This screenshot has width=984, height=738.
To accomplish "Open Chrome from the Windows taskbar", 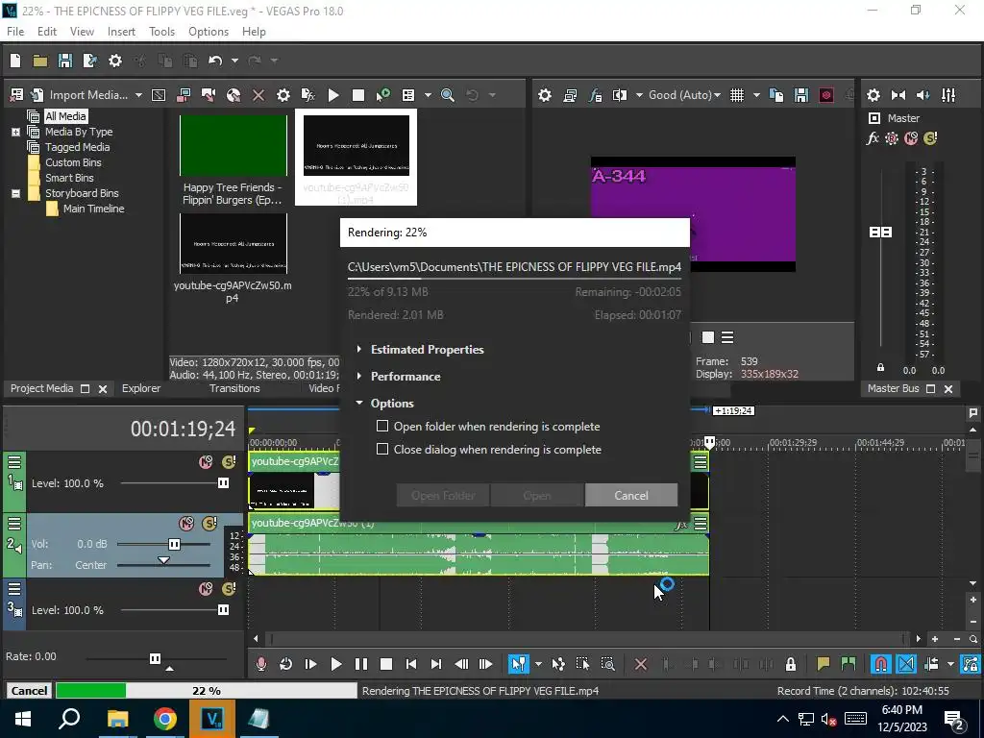I will pyautogui.click(x=165, y=719).
